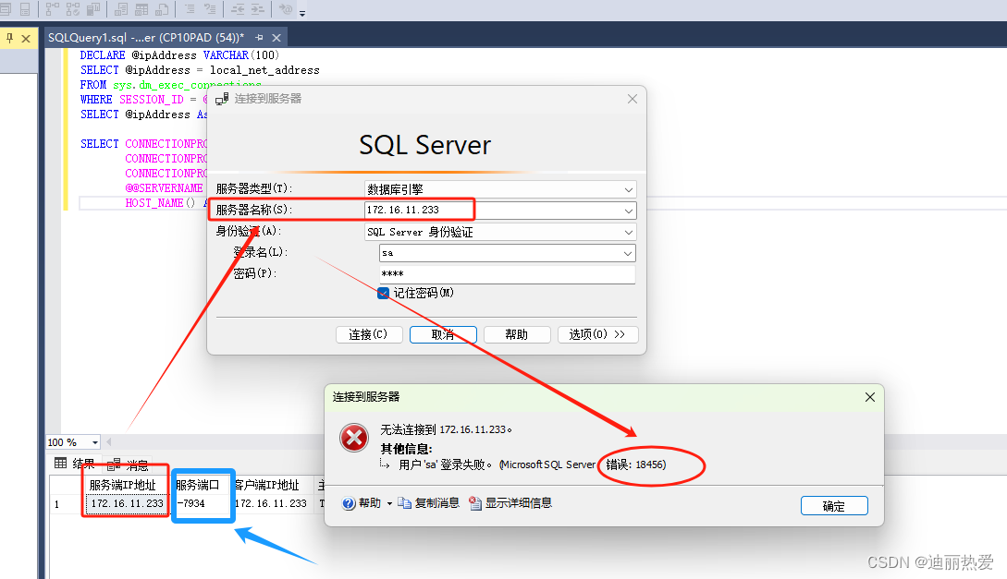Click the pin icon on SQLQuery1.sql tab

point(260,37)
